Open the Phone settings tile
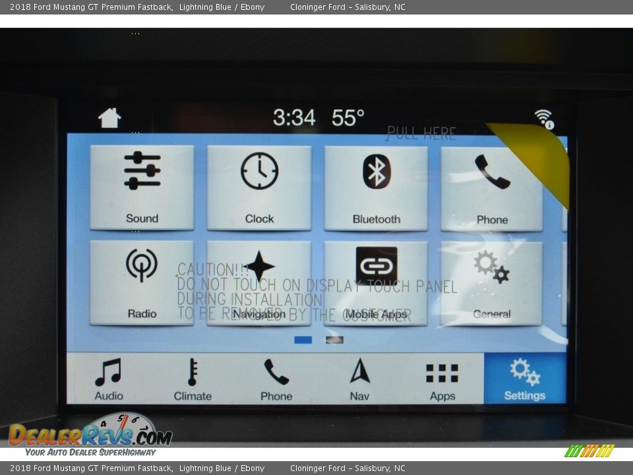 pos(492,189)
